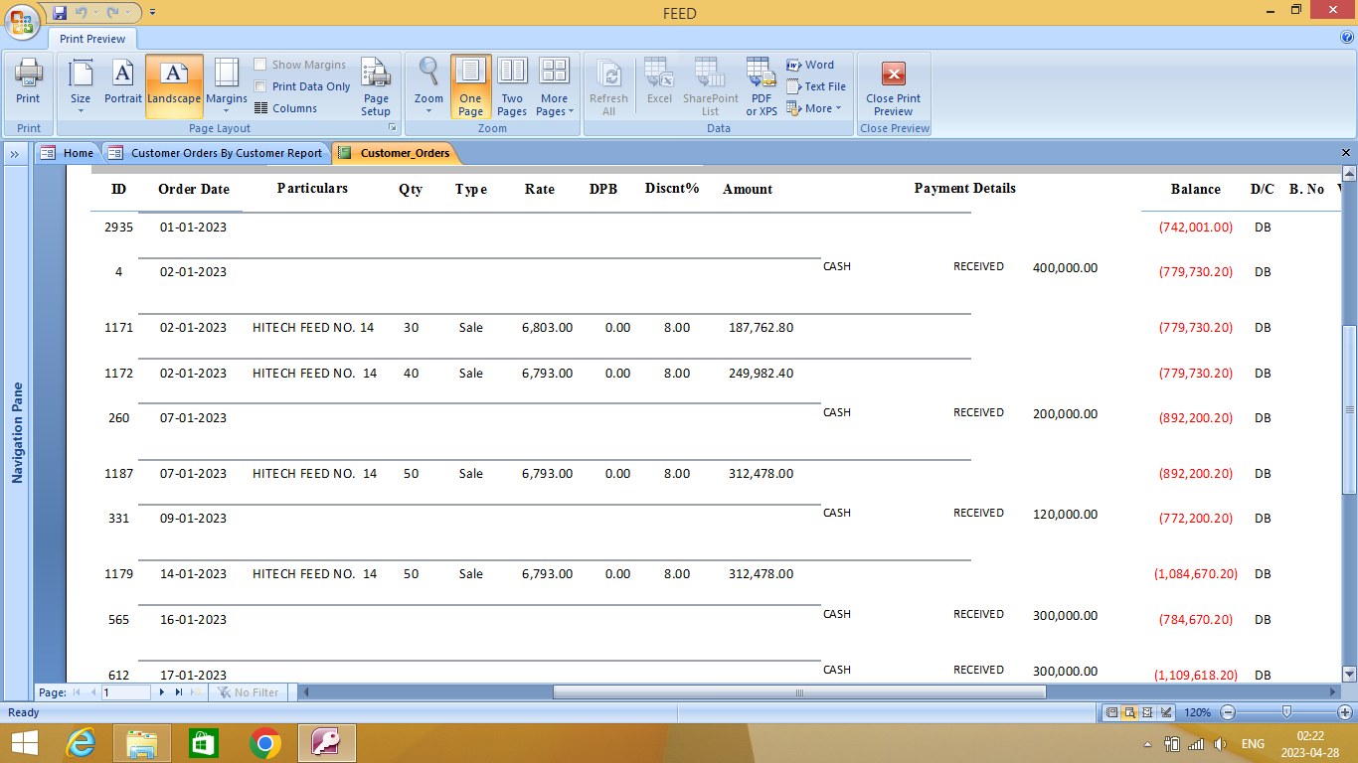Open Page Setup dialog button
The height and width of the screenshot is (763, 1358).
click(x=376, y=86)
